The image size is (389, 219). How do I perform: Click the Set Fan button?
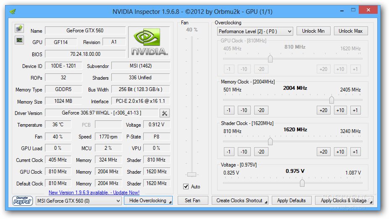(192, 201)
